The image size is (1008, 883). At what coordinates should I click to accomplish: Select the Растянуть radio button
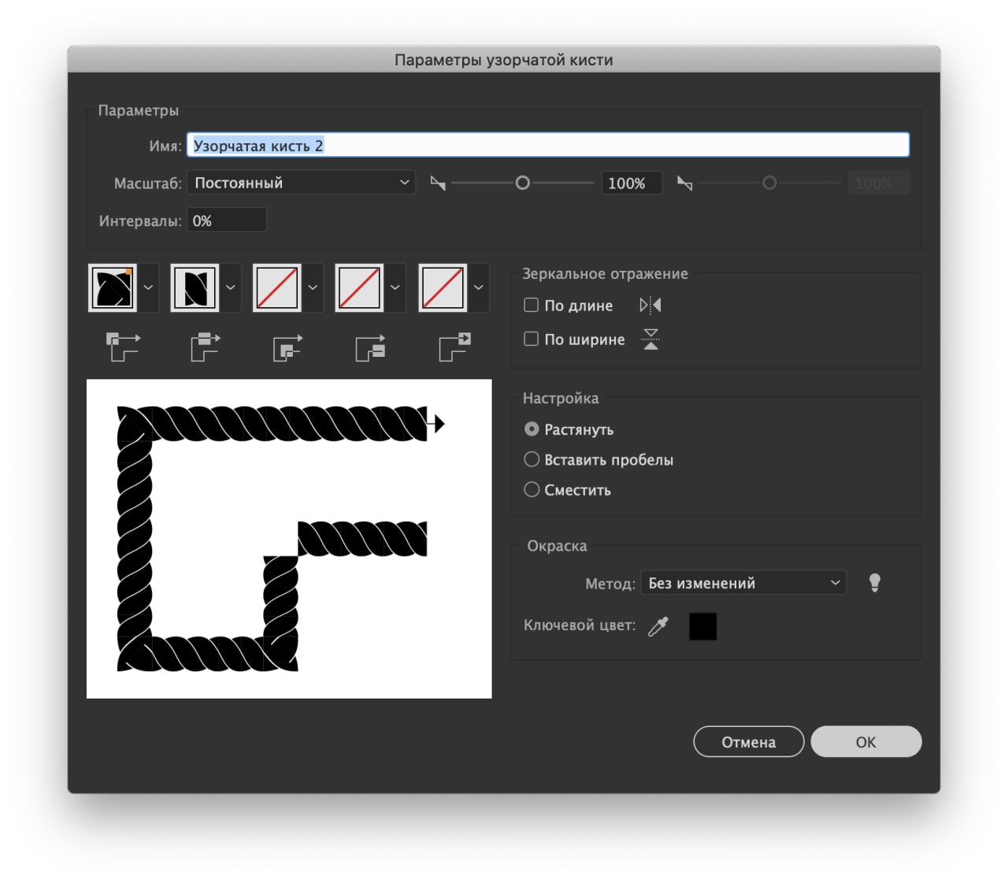pyautogui.click(x=532, y=429)
